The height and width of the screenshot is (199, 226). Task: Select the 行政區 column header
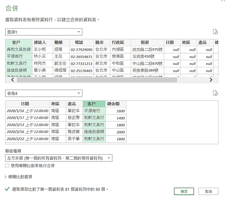121,43
